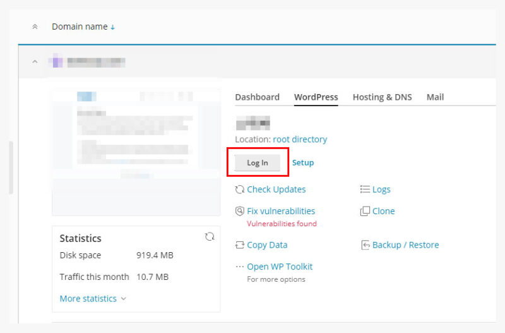Switch to the Dashboard tab

tap(257, 97)
